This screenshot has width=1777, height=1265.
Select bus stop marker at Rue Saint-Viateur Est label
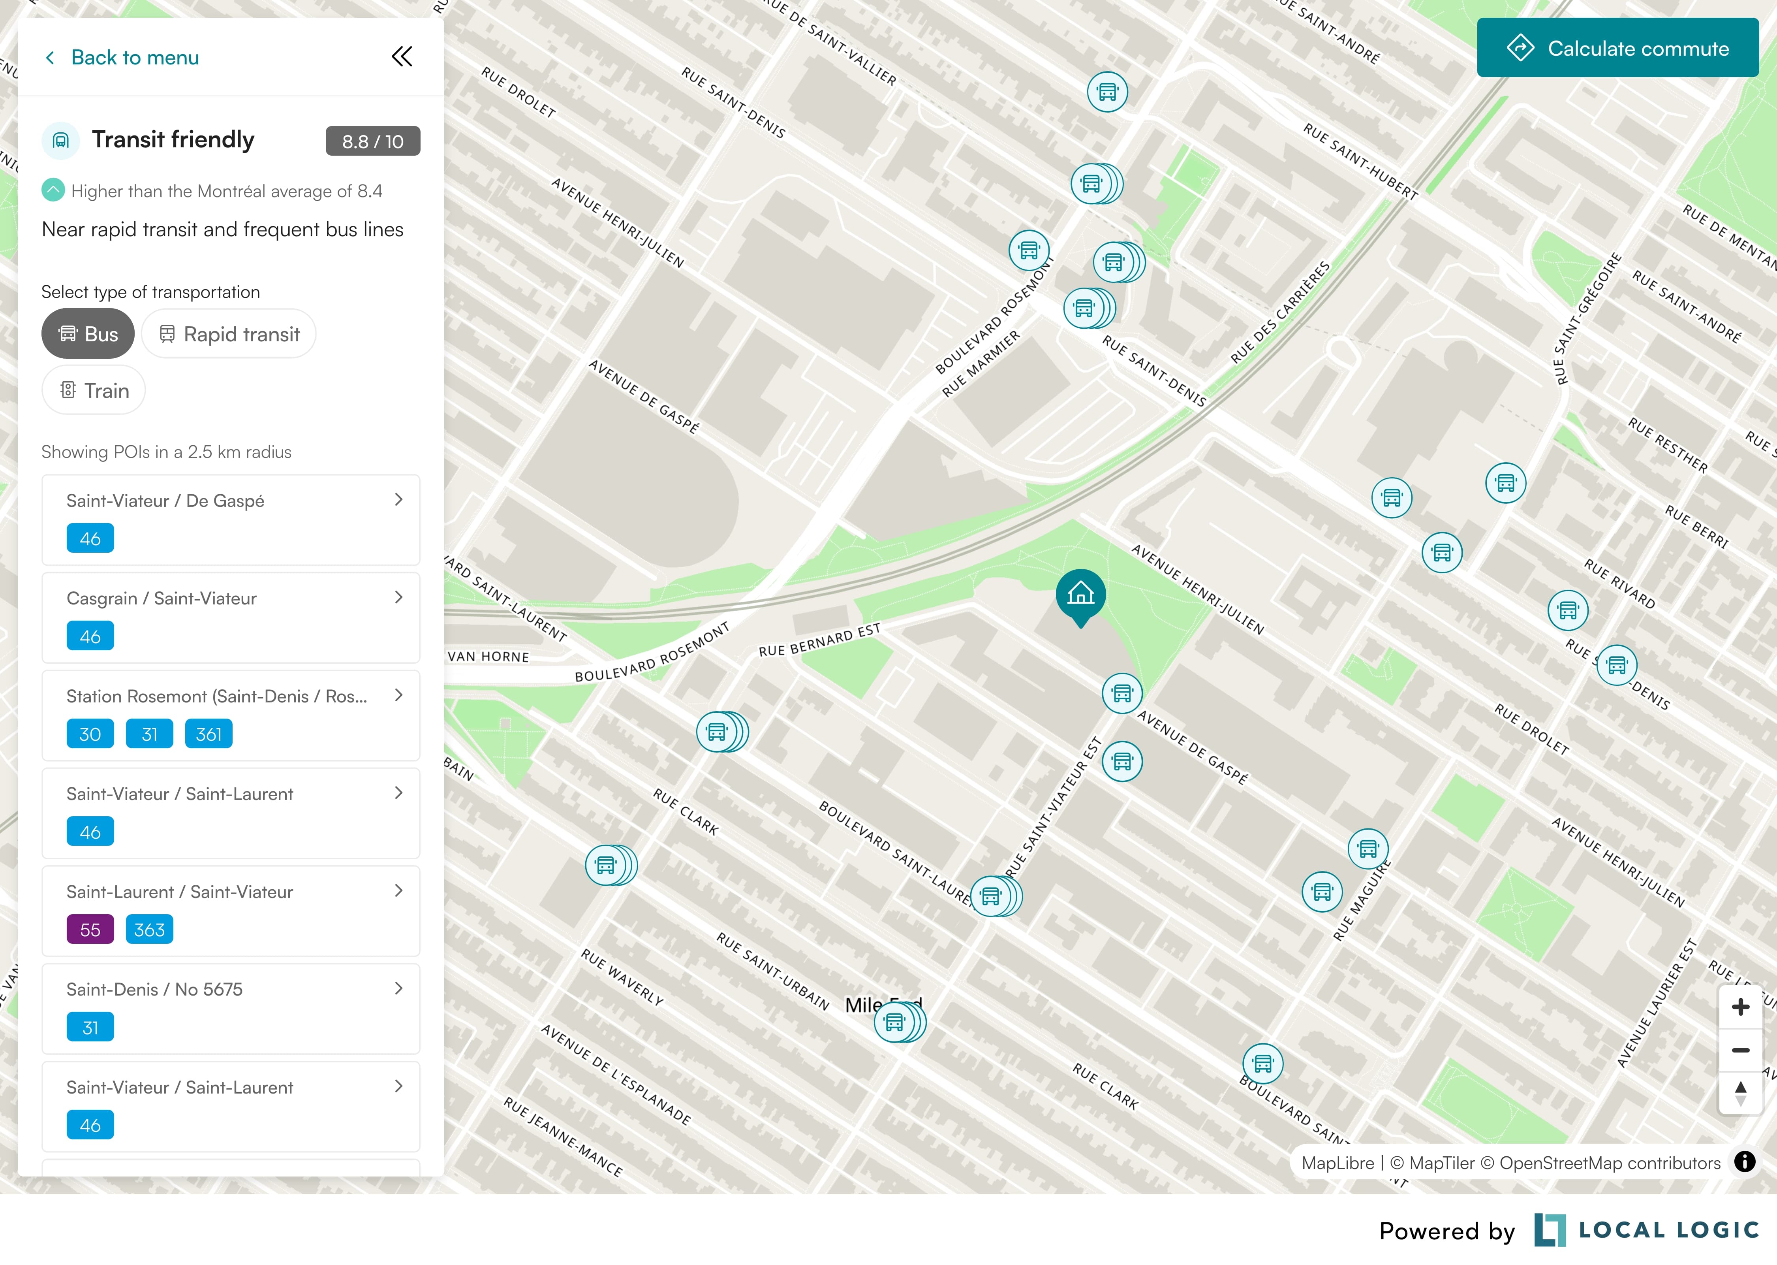1121,761
